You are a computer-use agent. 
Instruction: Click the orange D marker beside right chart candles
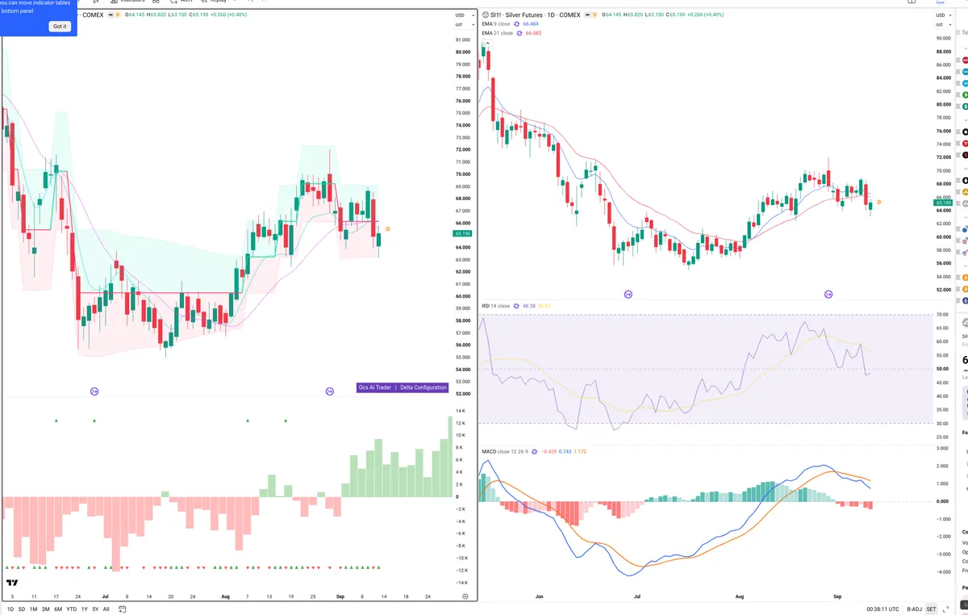tap(879, 202)
